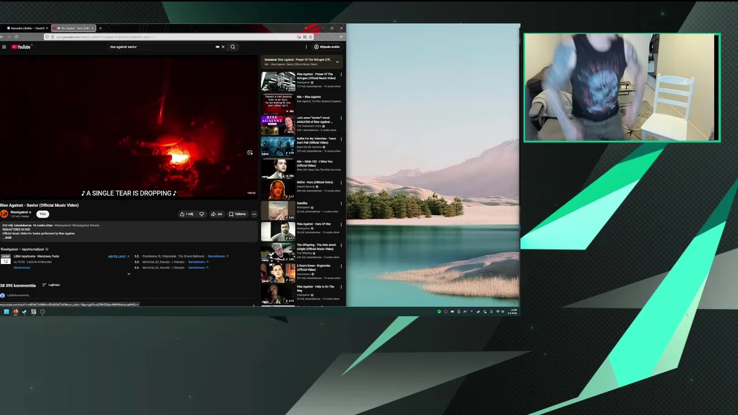Open the Satellite video
738x415 pixels.
(x=278, y=210)
